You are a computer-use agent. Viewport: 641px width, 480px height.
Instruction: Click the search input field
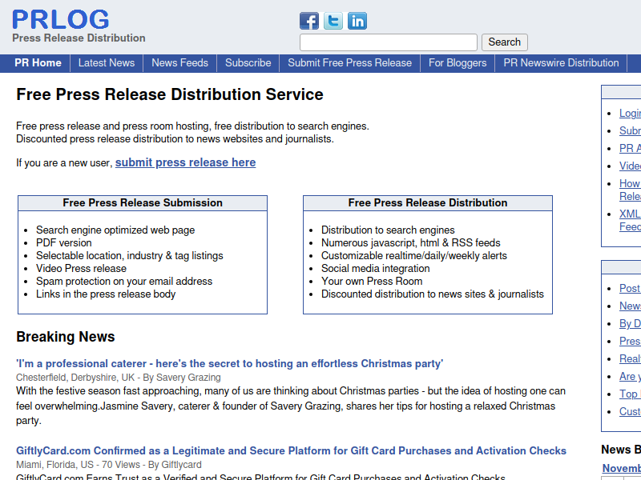[388, 42]
